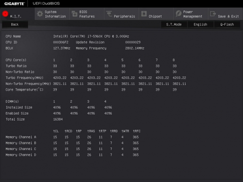
Task: Click the BIOS Features chip icon
Action: (75, 14)
